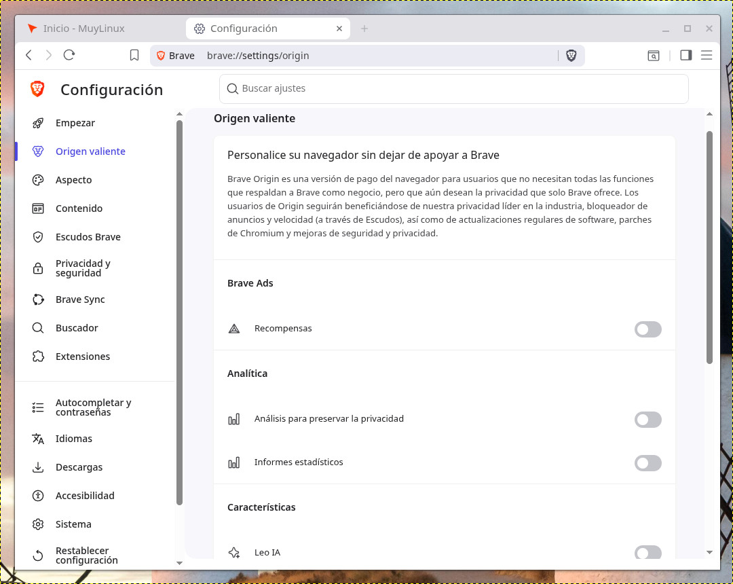The width and height of the screenshot is (733, 584).
Task: Click the translate icon beside Idiomas
Action: click(38, 439)
